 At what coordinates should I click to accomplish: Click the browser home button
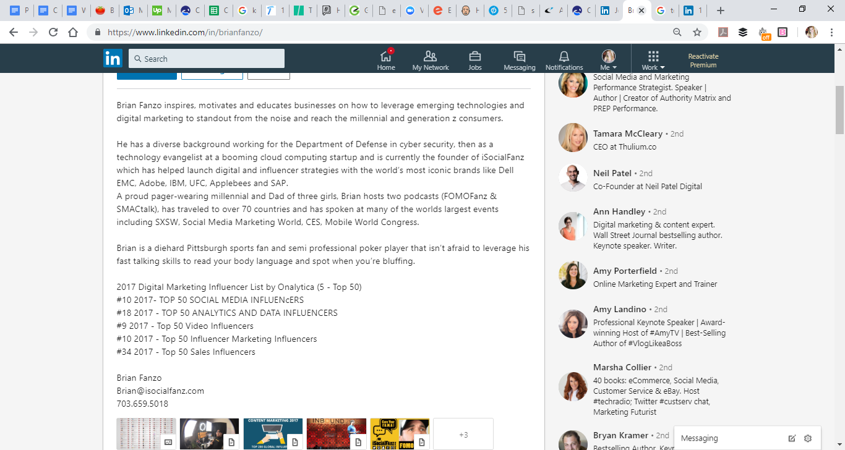(x=73, y=32)
